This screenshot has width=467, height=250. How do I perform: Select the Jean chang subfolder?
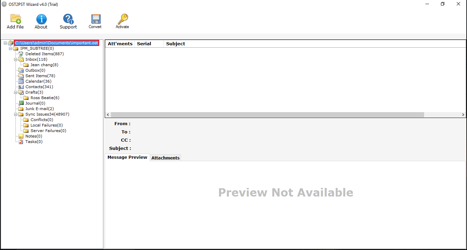click(44, 65)
